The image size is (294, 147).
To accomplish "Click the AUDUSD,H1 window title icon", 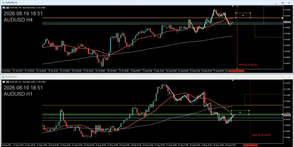I will [3, 77].
